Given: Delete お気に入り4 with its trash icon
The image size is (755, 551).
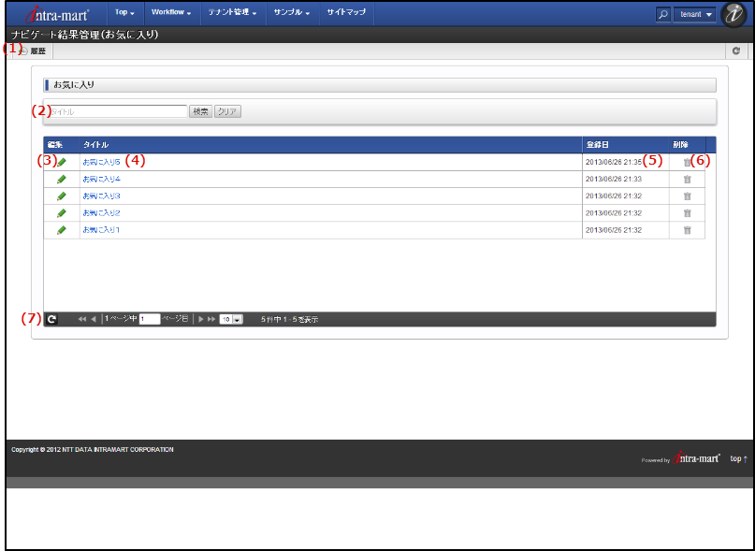Looking at the screenshot, I should pos(687,180).
